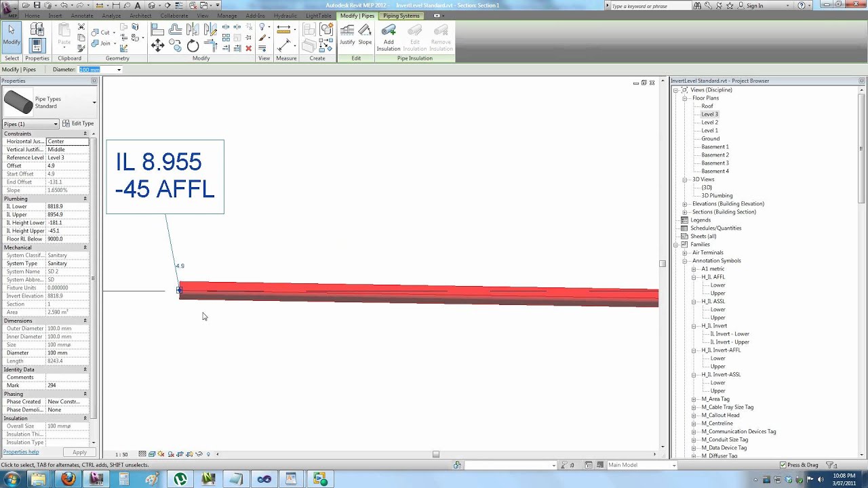Screen dimensions: 868x488
Task: Open Revit from the Windows taskbar
Action: tap(96, 479)
